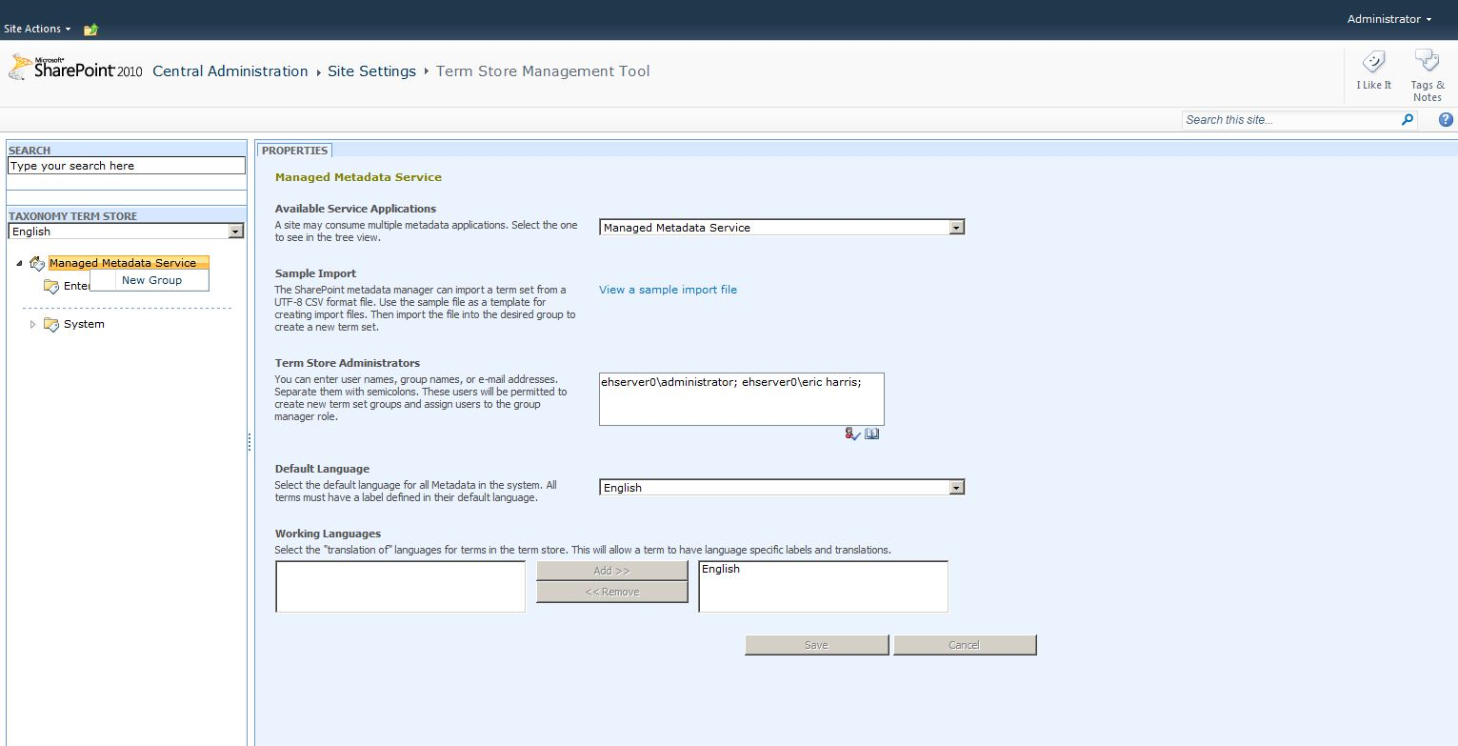
Task: Switch to the Properties tab
Action: [294, 151]
